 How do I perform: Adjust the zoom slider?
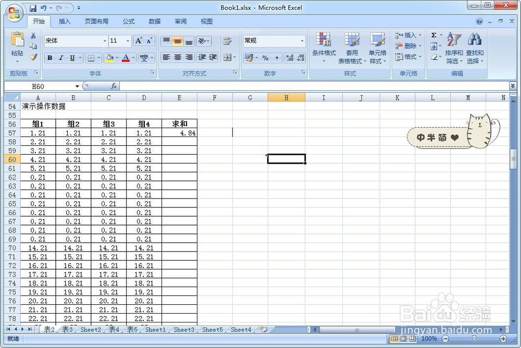coord(474,339)
